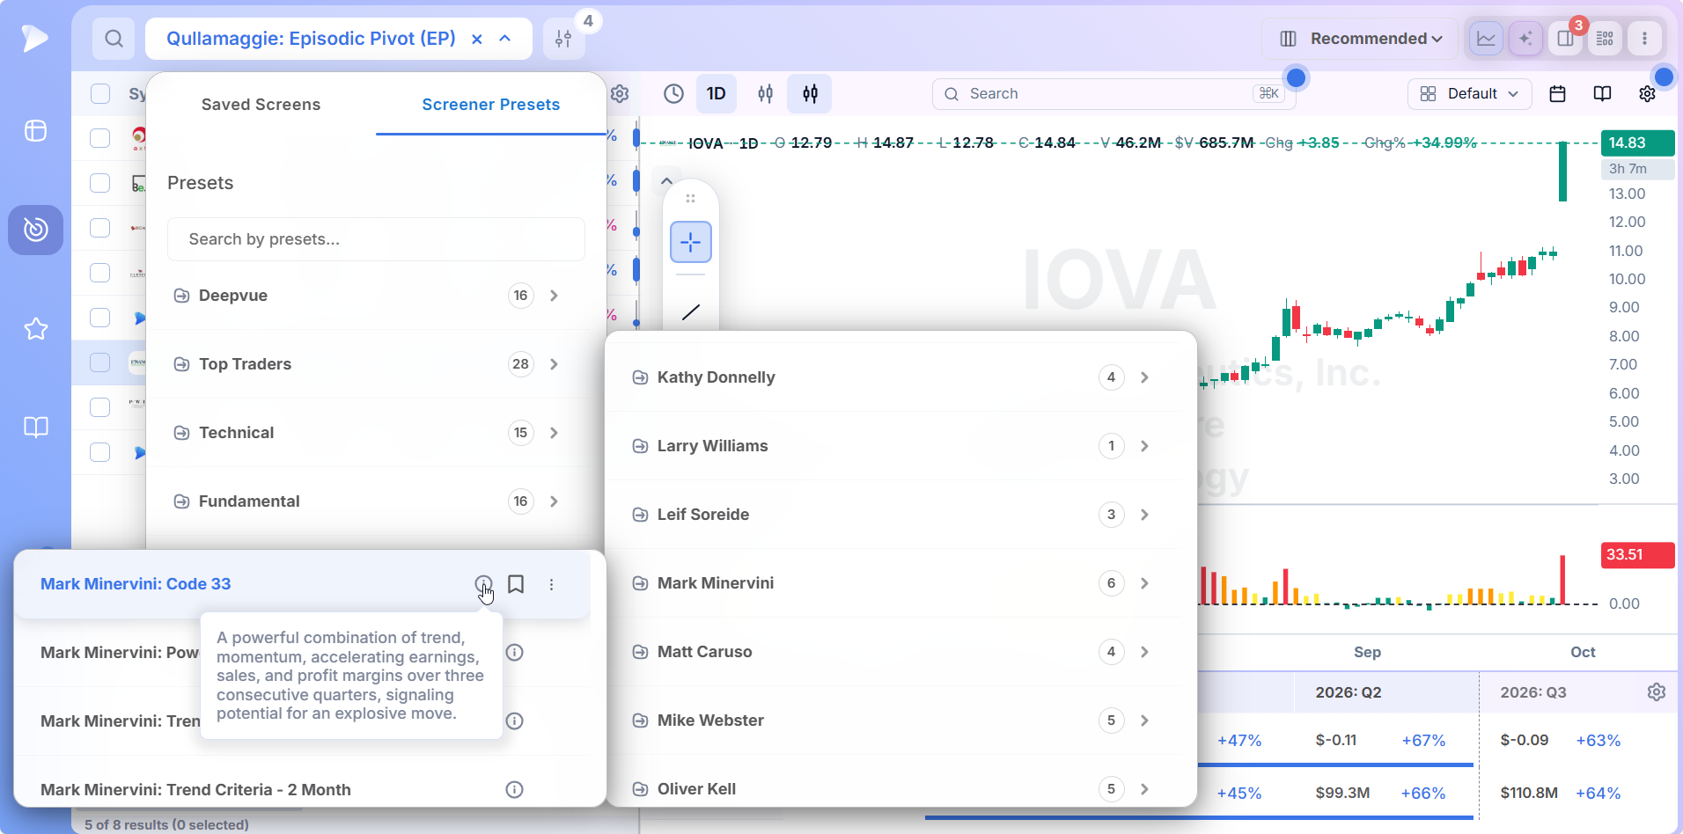The height and width of the screenshot is (834, 1683).
Task: Select the crosshair drawing tool
Action: (x=691, y=242)
